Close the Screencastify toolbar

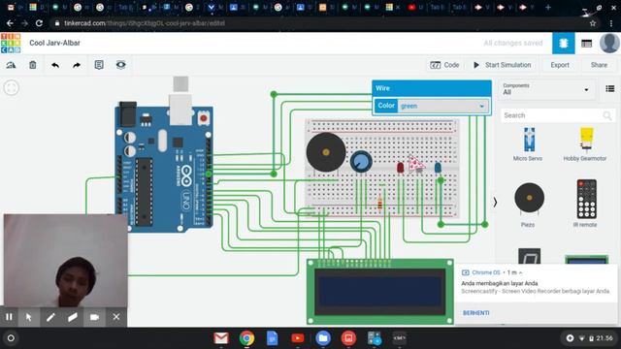click(x=116, y=317)
